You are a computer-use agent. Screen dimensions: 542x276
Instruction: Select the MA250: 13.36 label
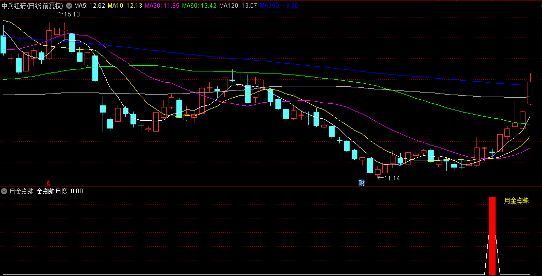click(x=278, y=6)
